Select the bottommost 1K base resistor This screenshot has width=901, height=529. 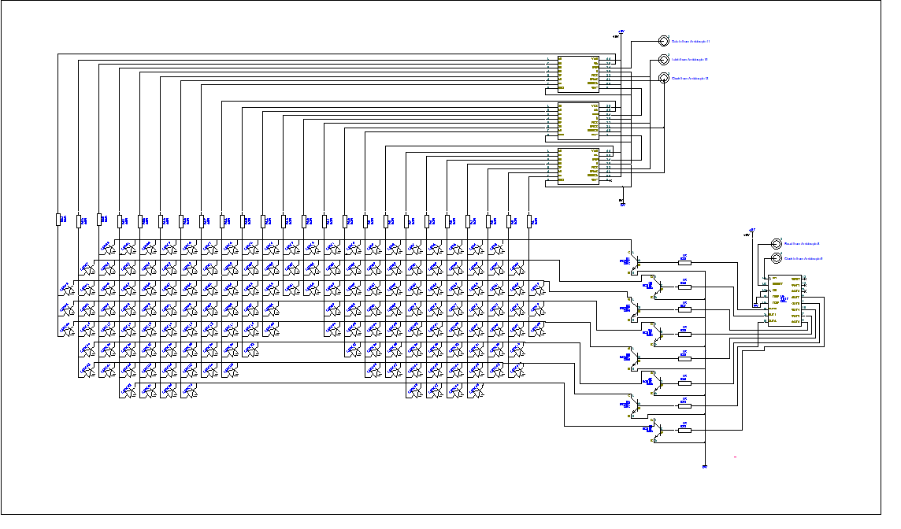click(x=684, y=431)
